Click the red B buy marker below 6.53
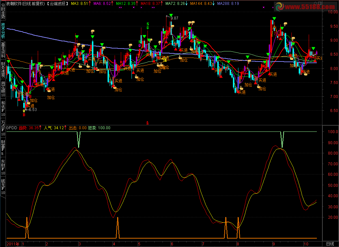The width and height of the screenshot is (339, 247). pyautogui.click(x=24, y=115)
